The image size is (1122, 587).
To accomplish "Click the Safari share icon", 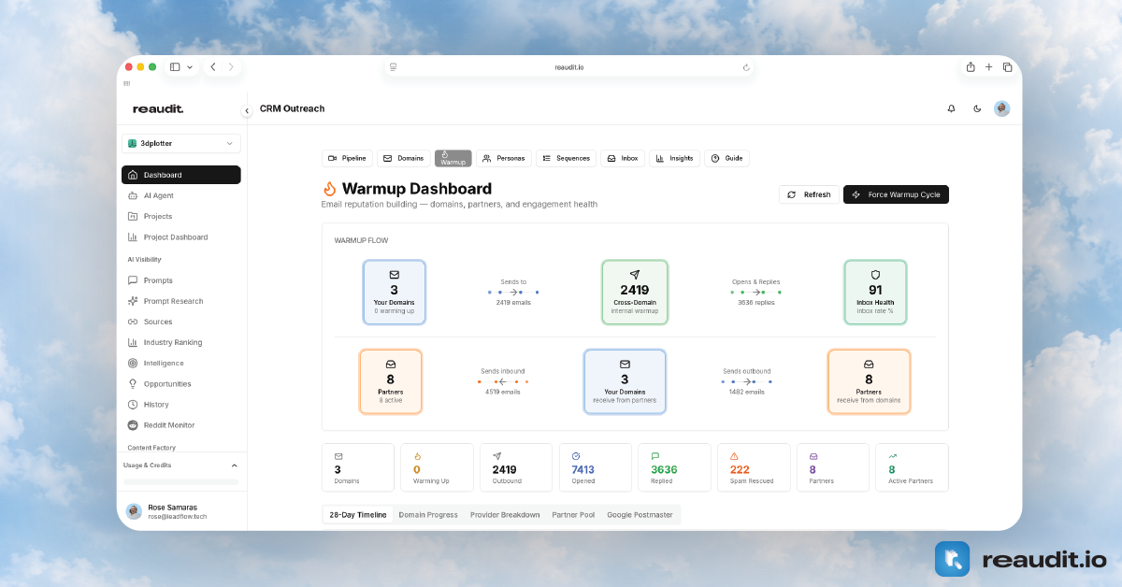I will tap(971, 67).
